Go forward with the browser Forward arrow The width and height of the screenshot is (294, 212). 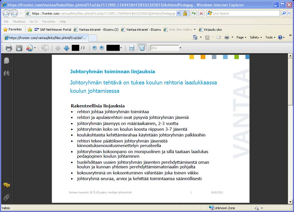(14, 13)
